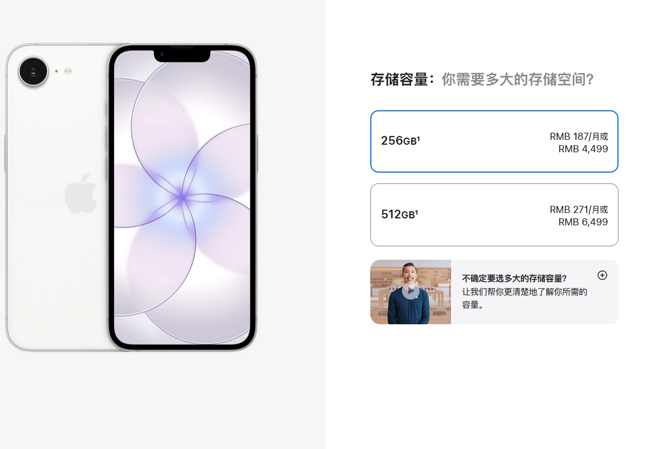Open the 不确定要选多大的存储容量? title
661x449 pixels.
pyautogui.click(x=514, y=278)
